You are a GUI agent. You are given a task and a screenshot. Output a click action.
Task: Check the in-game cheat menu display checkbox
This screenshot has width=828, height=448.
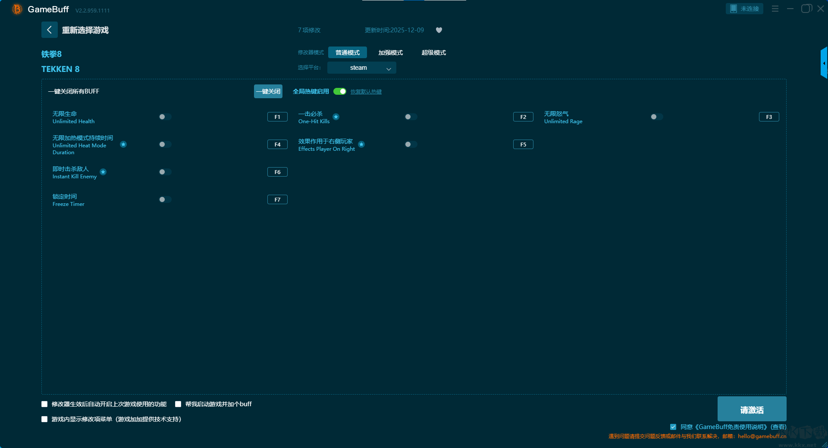(x=44, y=419)
